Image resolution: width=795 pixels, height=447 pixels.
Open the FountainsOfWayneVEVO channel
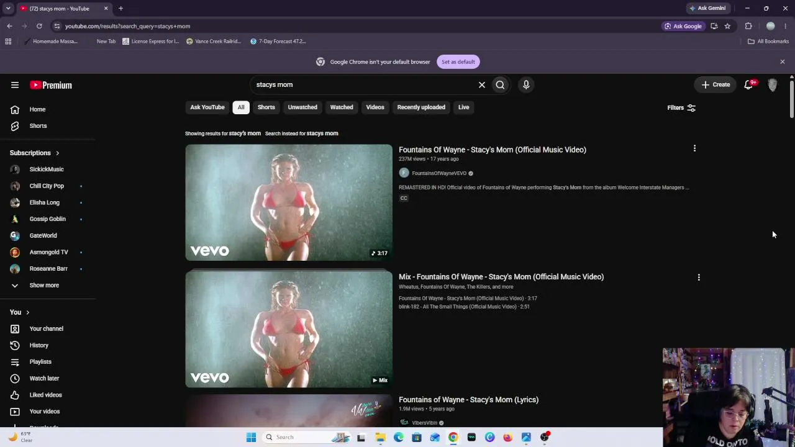pos(438,173)
